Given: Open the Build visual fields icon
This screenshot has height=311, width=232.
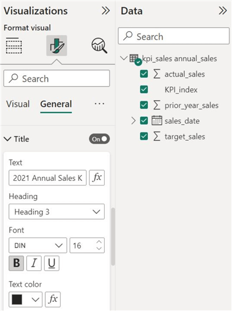Looking at the screenshot, I should (14, 45).
